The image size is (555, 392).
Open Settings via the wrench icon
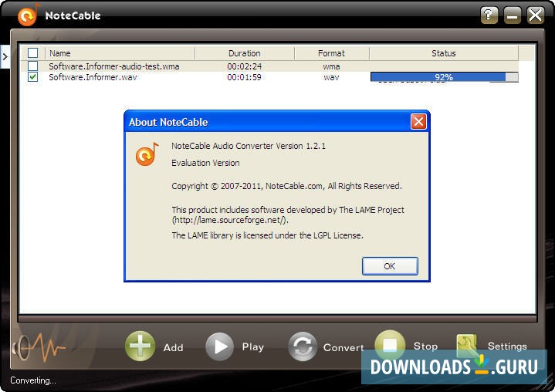(467, 345)
